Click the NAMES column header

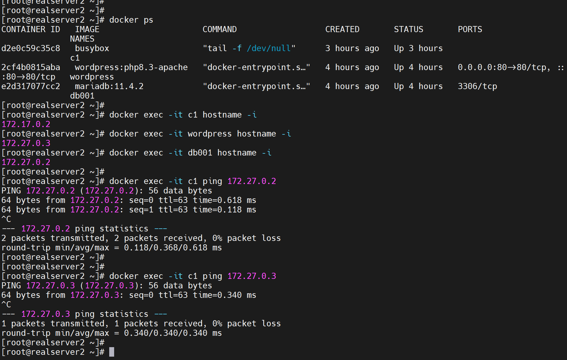pyautogui.click(x=82, y=39)
